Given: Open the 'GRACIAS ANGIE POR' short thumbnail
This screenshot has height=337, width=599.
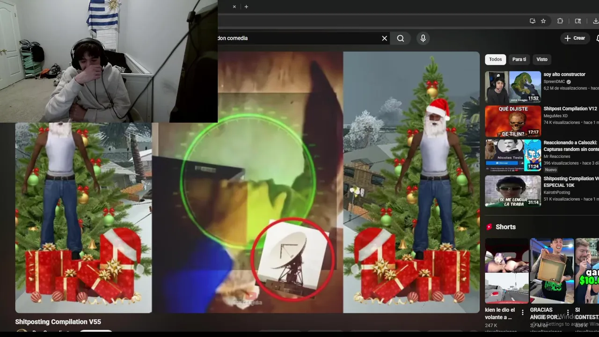Looking at the screenshot, I should pyautogui.click(x=552, y=271).
